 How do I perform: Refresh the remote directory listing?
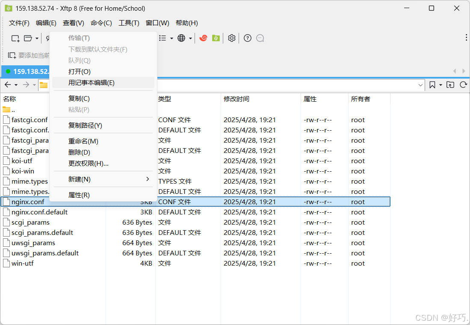pyautogui.click(x=464, y=85)
